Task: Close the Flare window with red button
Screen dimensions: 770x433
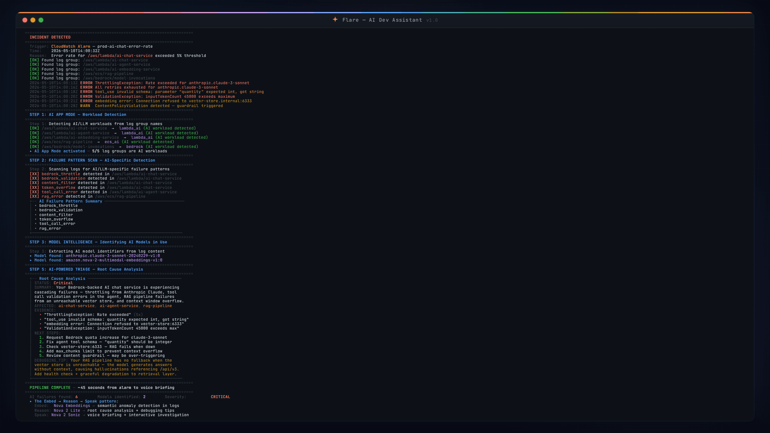Action: 25,20
